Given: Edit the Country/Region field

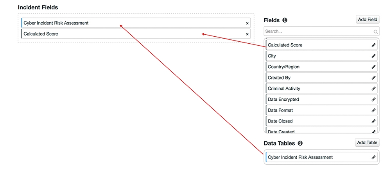Looking at the screenshot, I should (373, 67).
